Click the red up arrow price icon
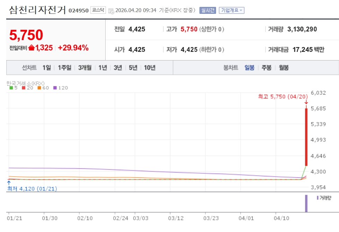The image size is (339, 232). point(32,48)
